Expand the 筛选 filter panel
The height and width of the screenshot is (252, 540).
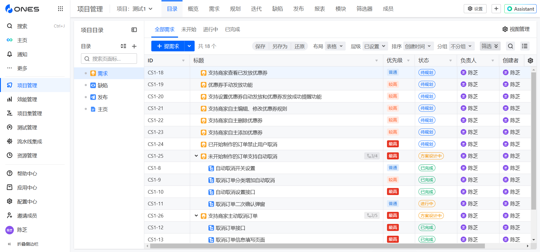[490, 46]
